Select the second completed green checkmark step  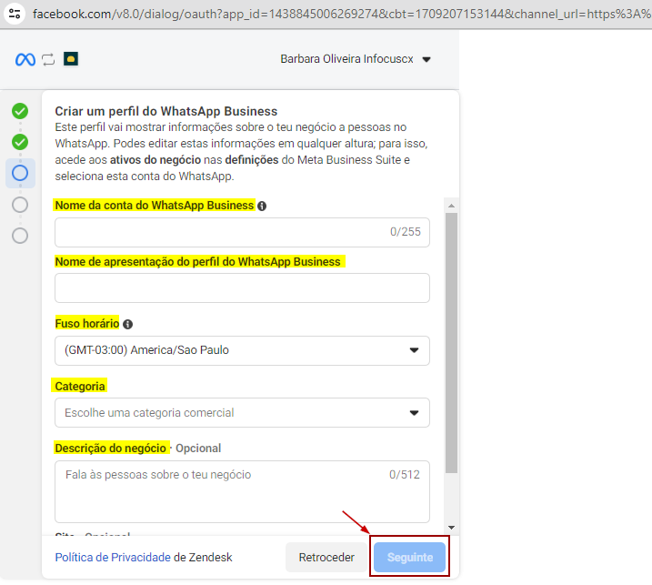pyautogui.click(x=20, y=142)
